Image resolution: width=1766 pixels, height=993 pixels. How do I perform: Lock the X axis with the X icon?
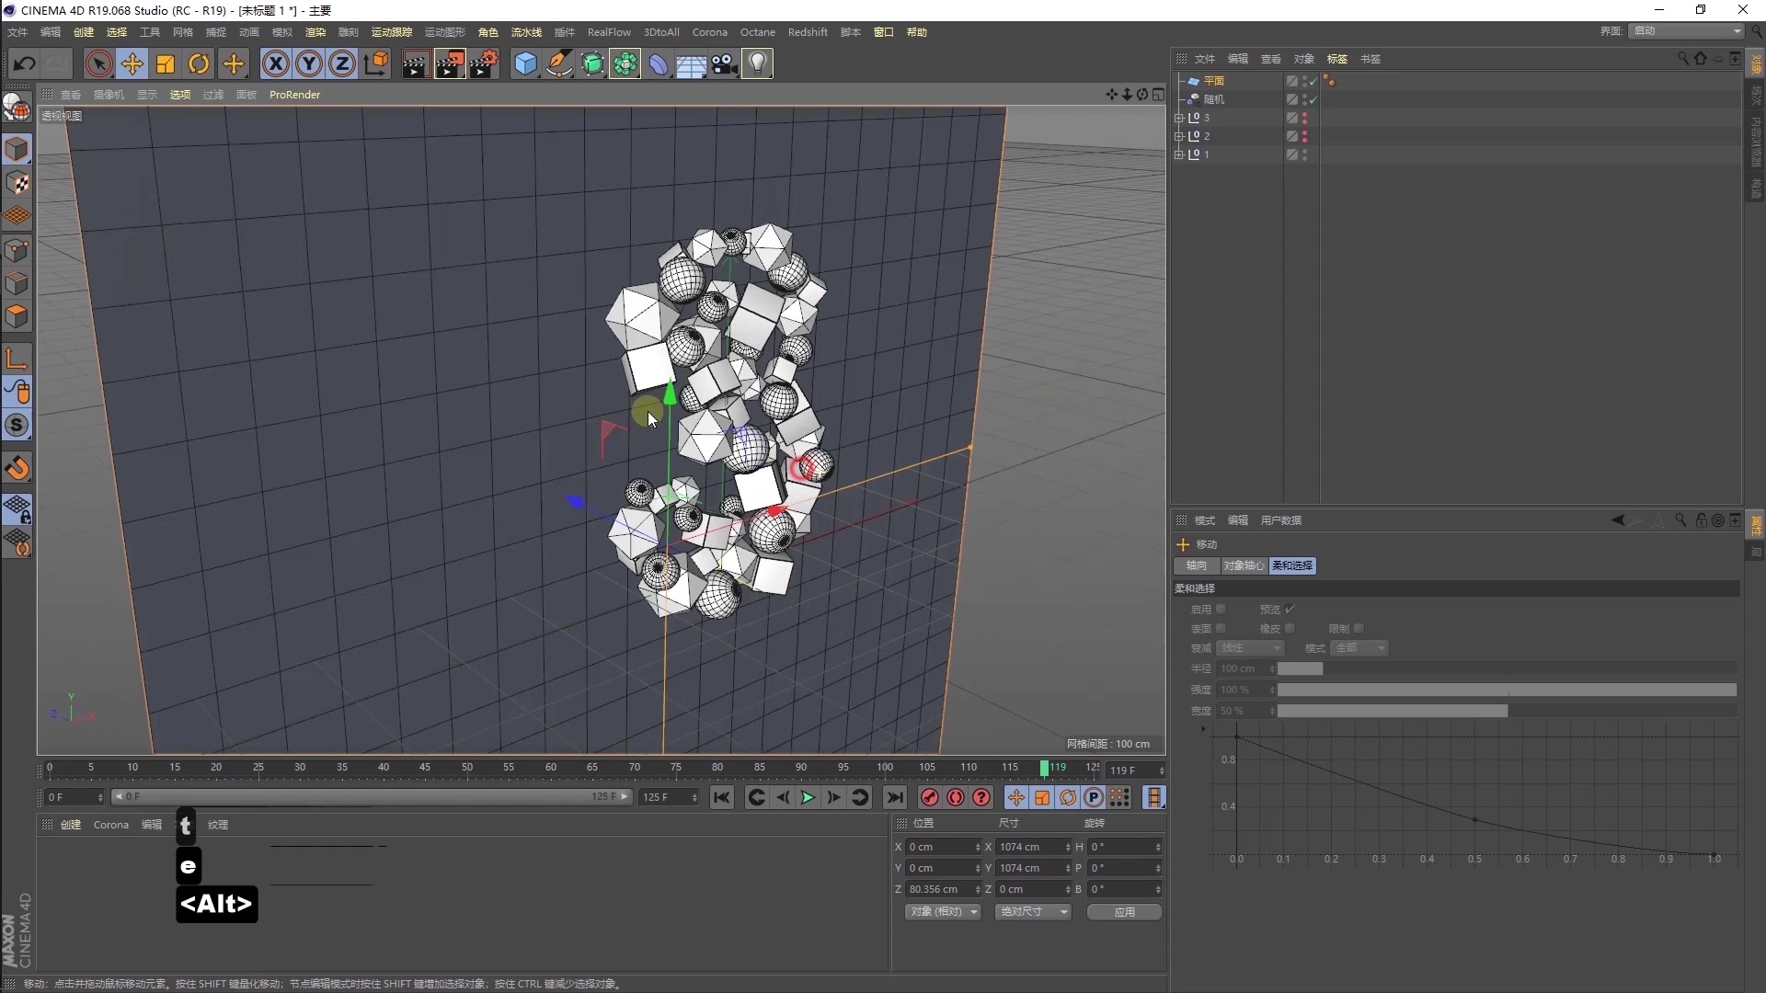275,63
